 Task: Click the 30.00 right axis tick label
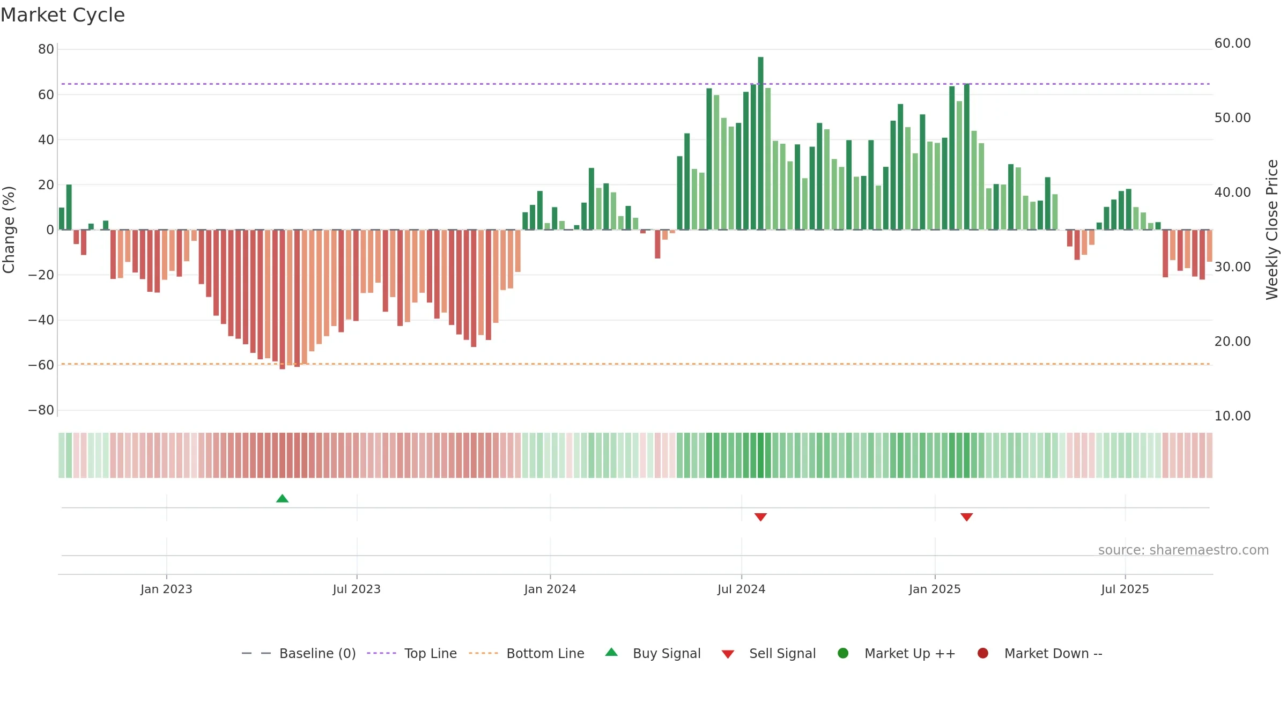pyautogui.click(x=1232, y=267)
